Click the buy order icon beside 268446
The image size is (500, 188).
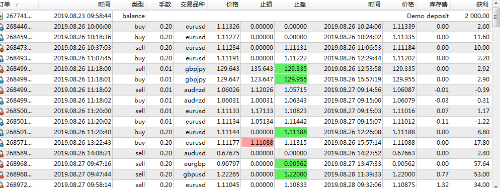2,27
